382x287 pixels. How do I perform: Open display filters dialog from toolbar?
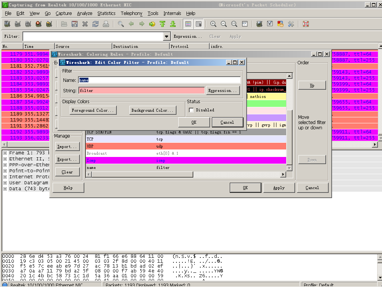(x=270, y=24)
